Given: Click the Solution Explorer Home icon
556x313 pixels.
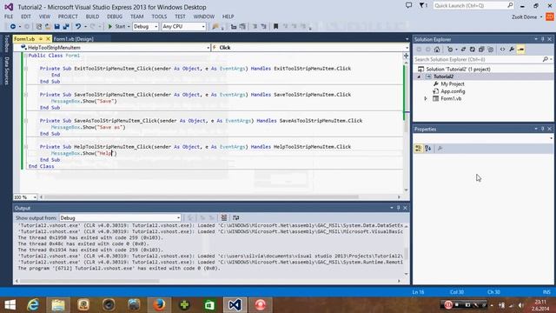Looking at the screenshot, I should pyautogui.click(x=437, y=50).
